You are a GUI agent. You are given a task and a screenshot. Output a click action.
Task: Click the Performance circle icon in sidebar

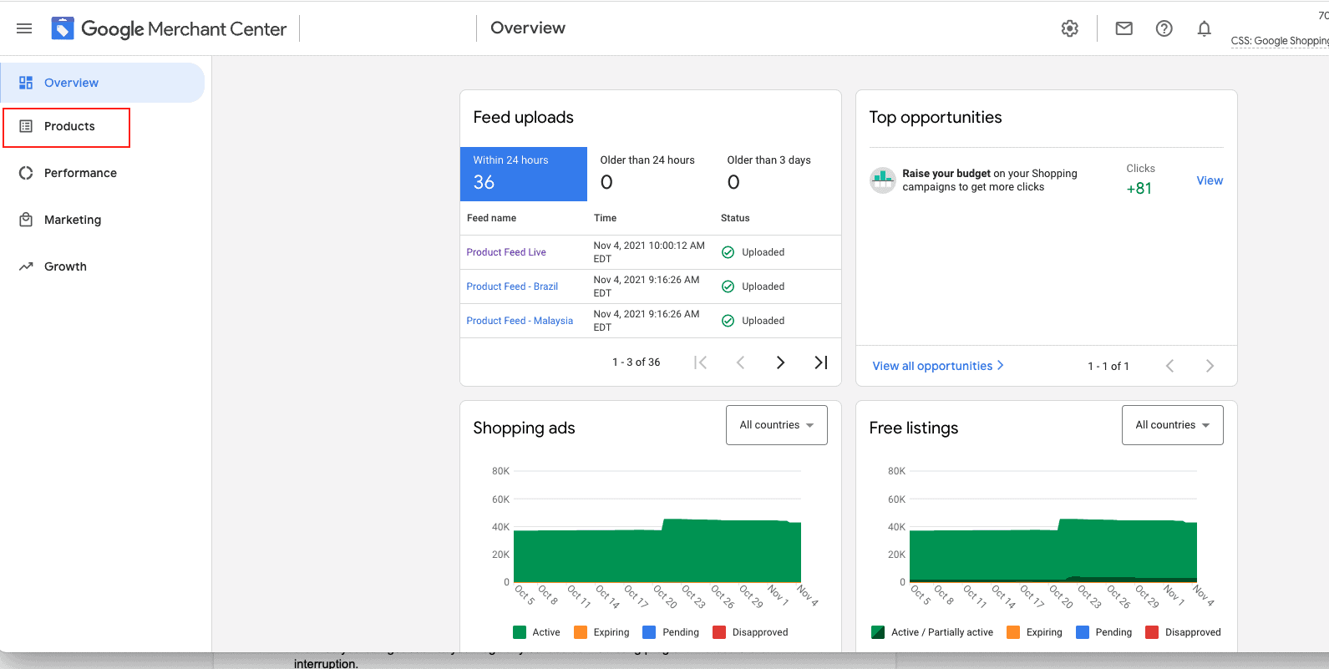pos(26,173)
